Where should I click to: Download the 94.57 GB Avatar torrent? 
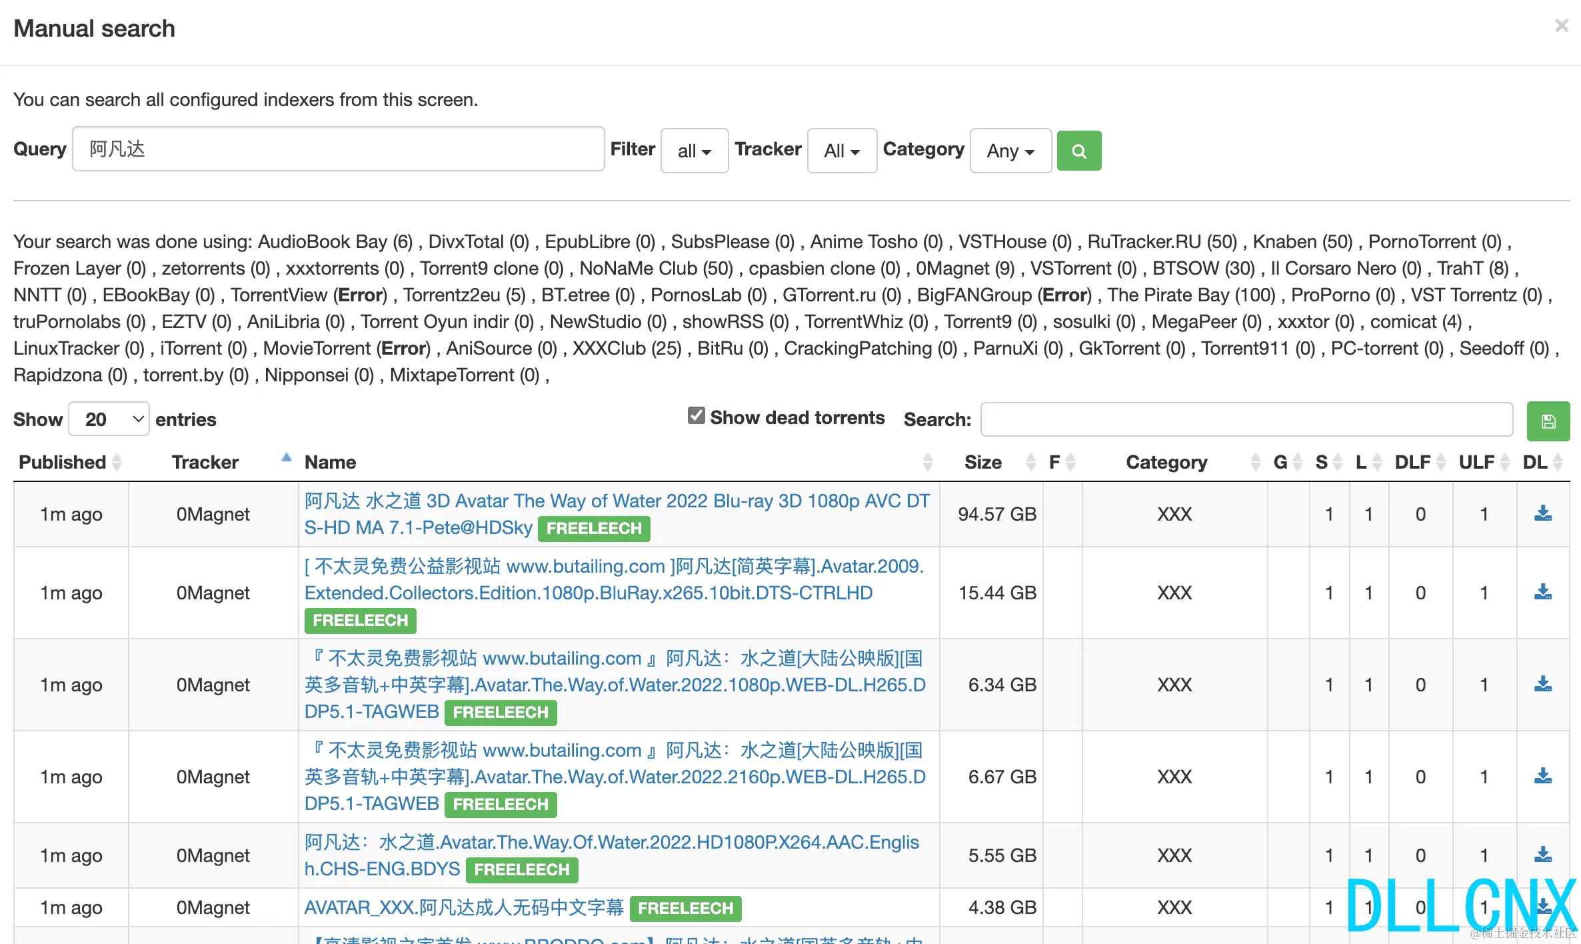coord(1542,513)
